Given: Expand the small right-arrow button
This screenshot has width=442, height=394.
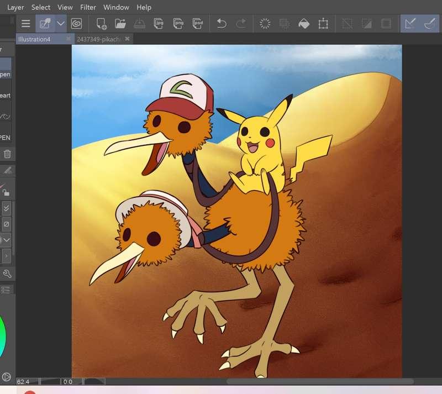Looking at the screenshot, I should 6,256.
